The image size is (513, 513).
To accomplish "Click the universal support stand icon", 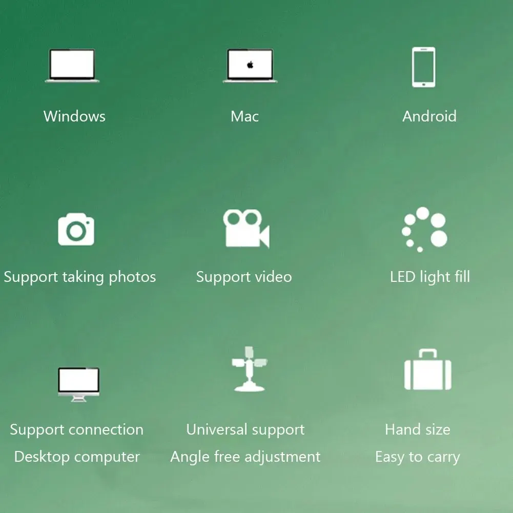I will pos(249,369).
